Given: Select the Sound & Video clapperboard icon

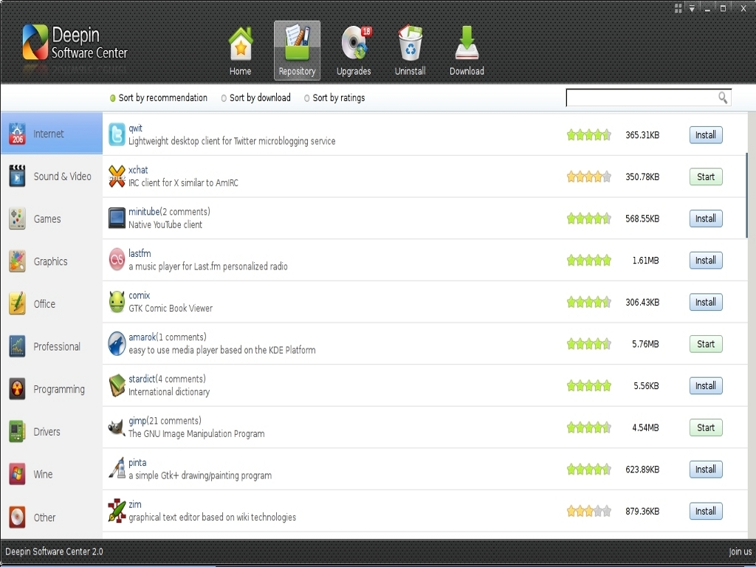Looking at the screenshot, I should pos(17,176).
